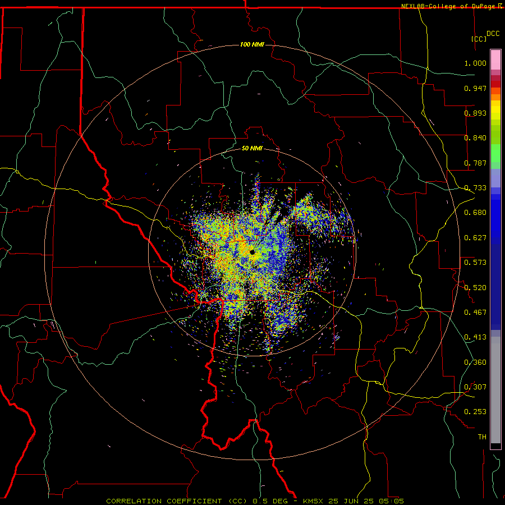505x505 pixels.
Task: Click the 0.947 legend value
Action: (475, 88)
